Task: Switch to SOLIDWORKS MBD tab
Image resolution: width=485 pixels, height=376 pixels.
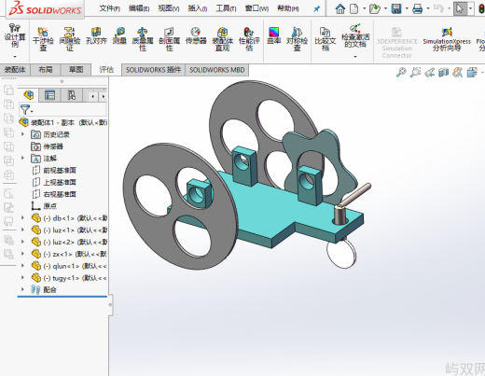Action: coord(217,70)
